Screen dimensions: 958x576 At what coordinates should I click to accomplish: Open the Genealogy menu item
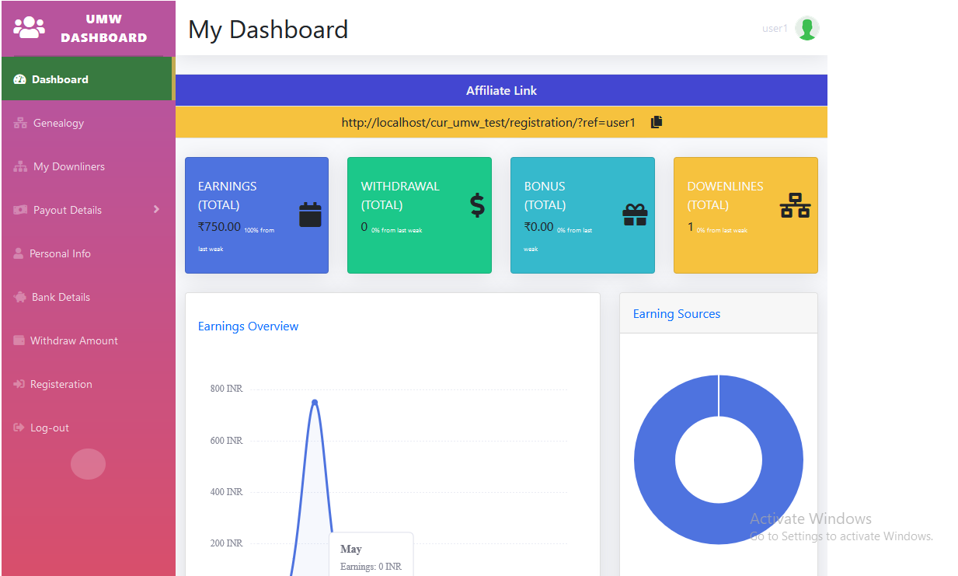(58, 123)
